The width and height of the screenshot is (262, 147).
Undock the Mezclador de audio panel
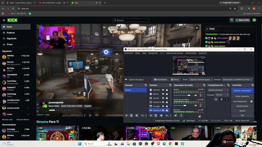point(204,85)
